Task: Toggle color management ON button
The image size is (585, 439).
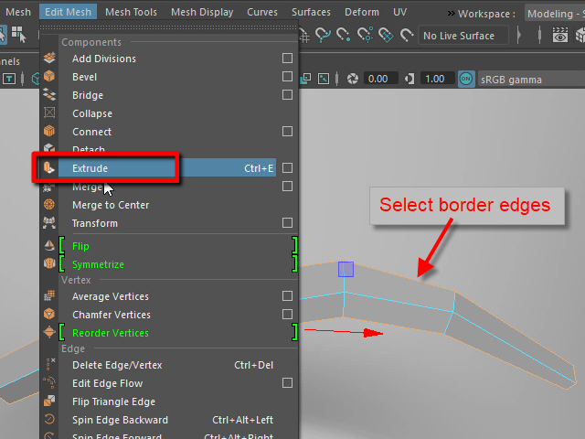Action: point(466,80)
